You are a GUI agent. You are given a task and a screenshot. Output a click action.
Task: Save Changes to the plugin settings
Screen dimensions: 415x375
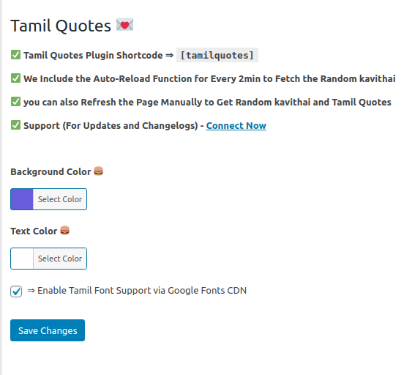pos(48,330)
